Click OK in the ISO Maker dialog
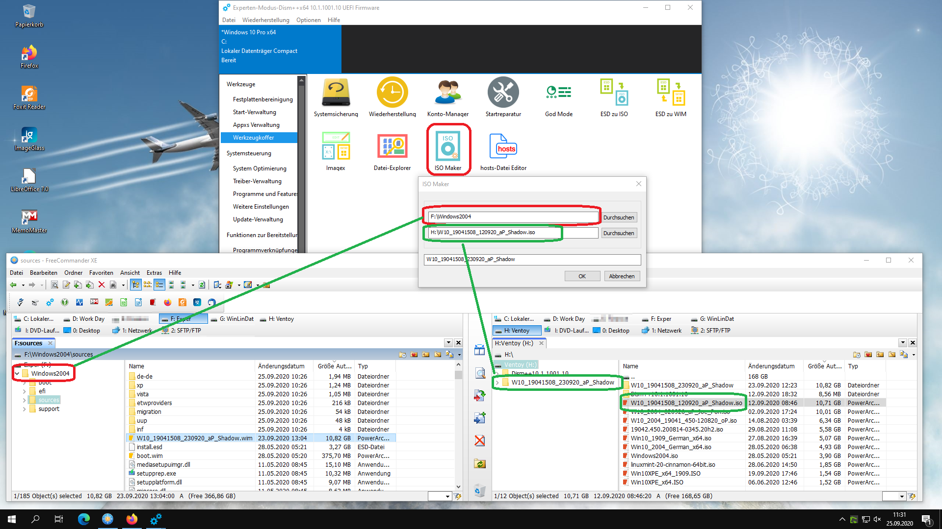 pos(582,276)
